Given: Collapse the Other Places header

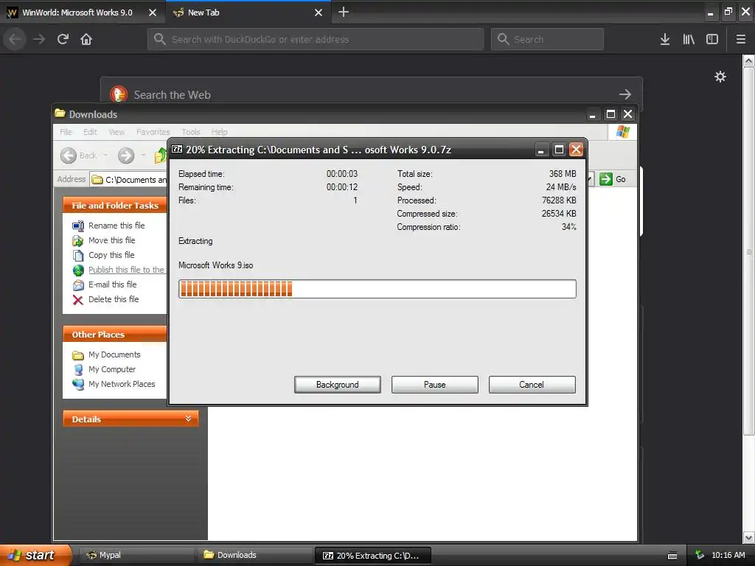Looking at the screenshot, I should [x=114, y=334].
